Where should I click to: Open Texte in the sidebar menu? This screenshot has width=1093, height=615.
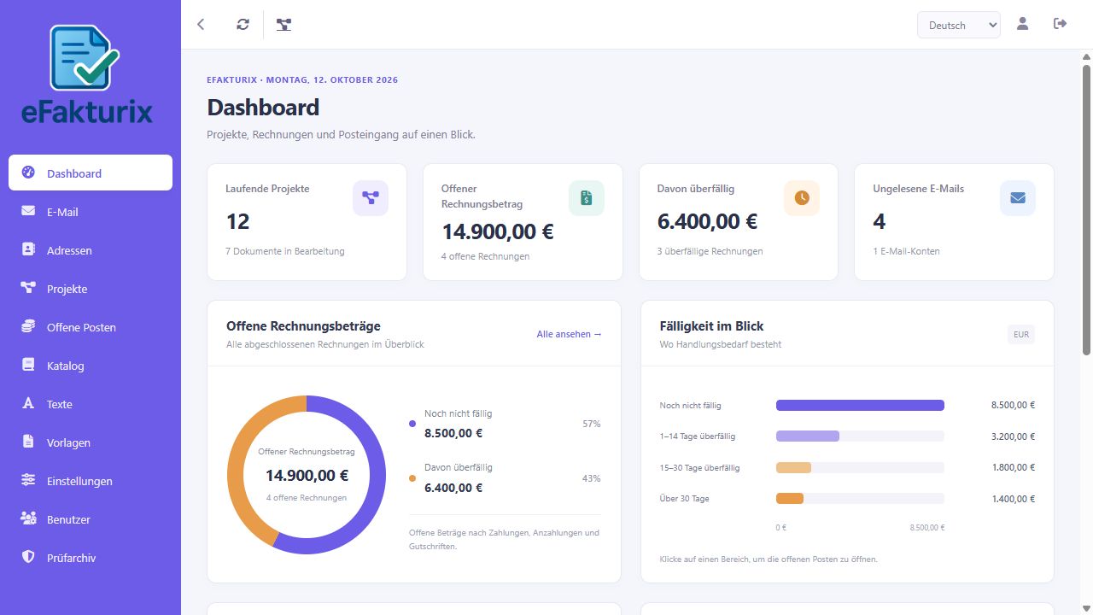click(x=91, y=404)
